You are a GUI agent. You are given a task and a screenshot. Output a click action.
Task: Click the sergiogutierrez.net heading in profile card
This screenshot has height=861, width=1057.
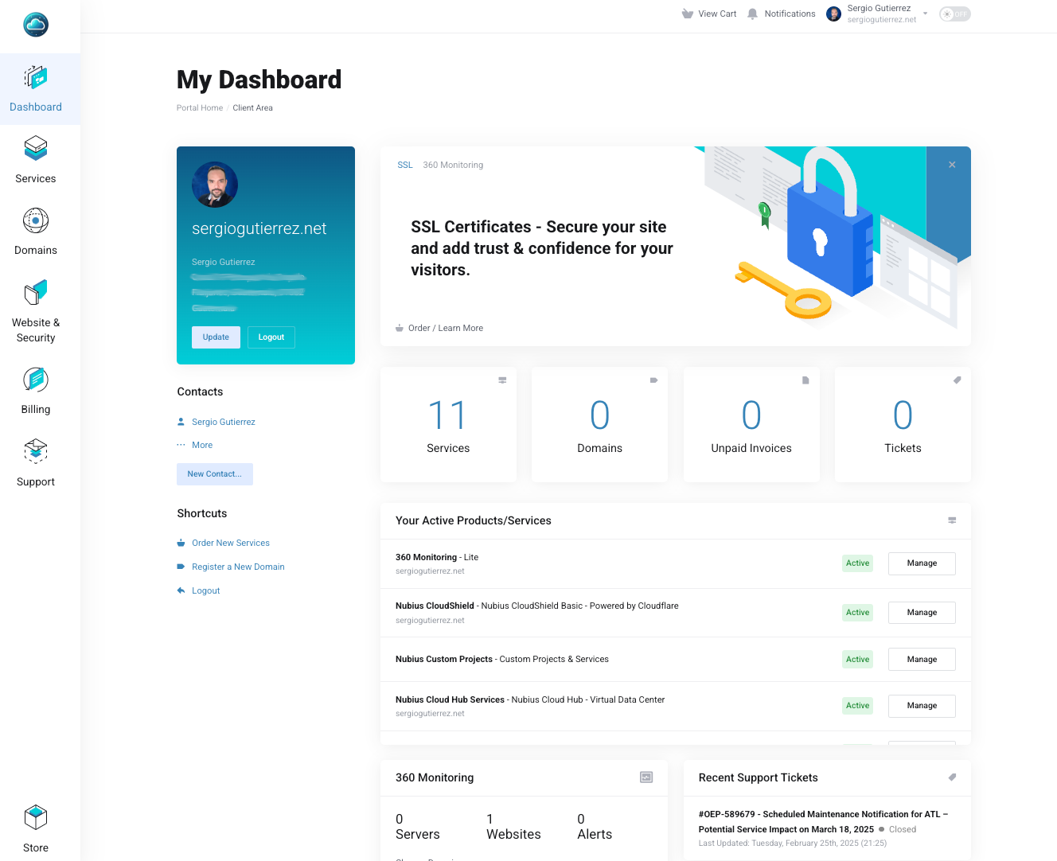[x=259, y=228]
